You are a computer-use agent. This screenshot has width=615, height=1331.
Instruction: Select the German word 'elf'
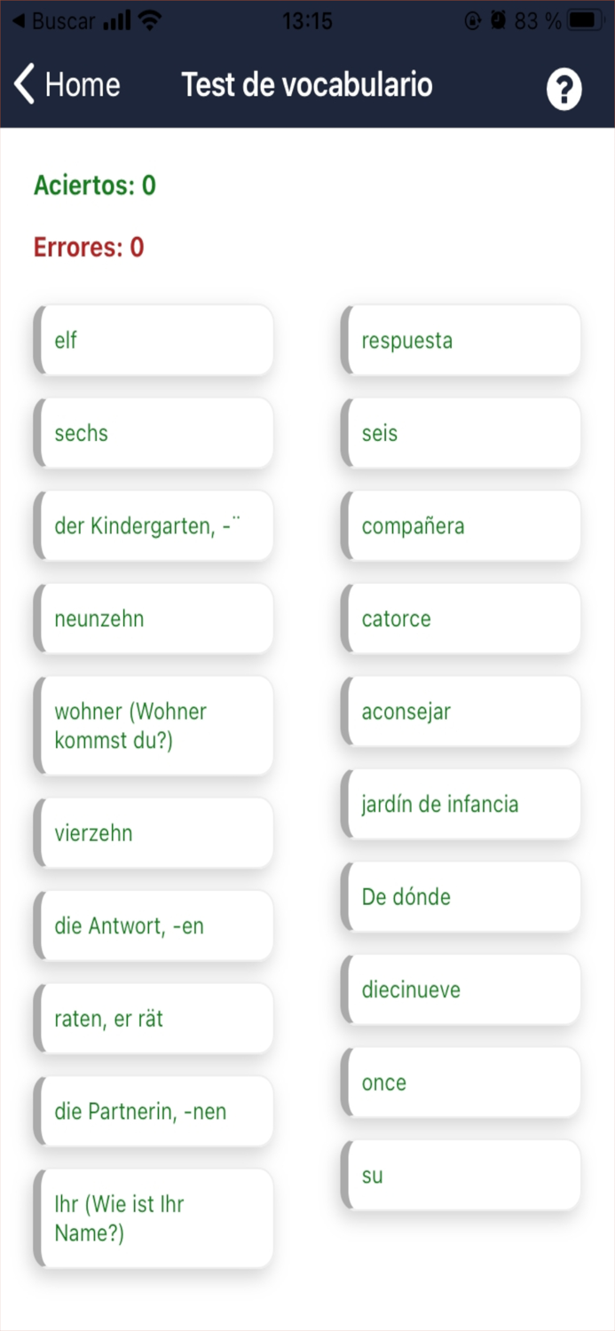click(153, 340)
